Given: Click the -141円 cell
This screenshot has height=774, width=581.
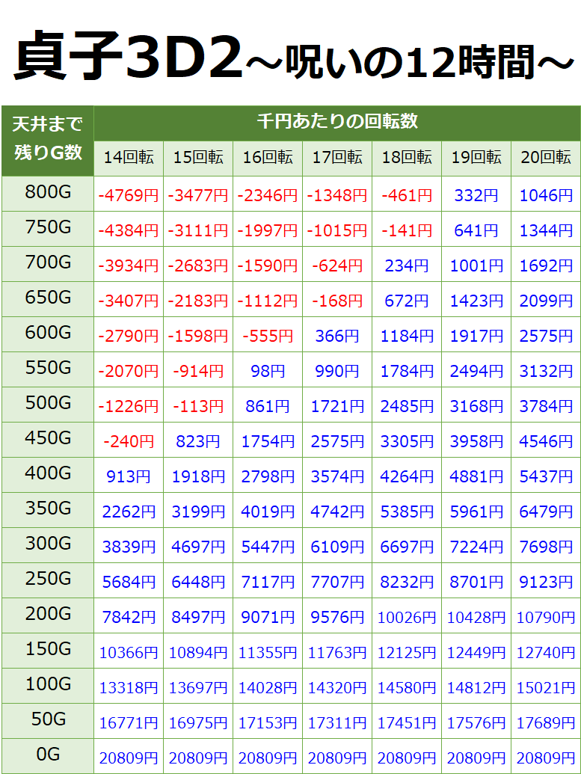Looking at the screenshot, I should point(407,230).
